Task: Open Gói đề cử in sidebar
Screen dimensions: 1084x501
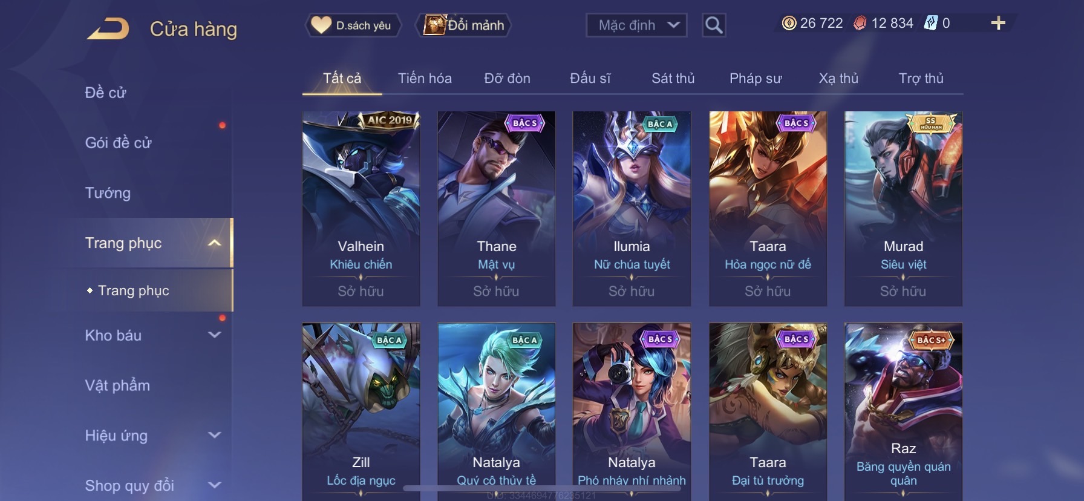Action: click(x=118, y=142)
